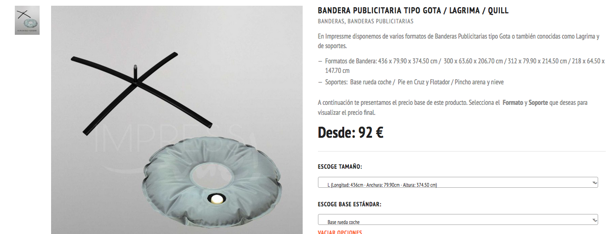Click the arrow on the ESCOGE TAMAÑO select
Viewport: 612px width, 234px height.
pyautogui.click(x=594, y=183)
